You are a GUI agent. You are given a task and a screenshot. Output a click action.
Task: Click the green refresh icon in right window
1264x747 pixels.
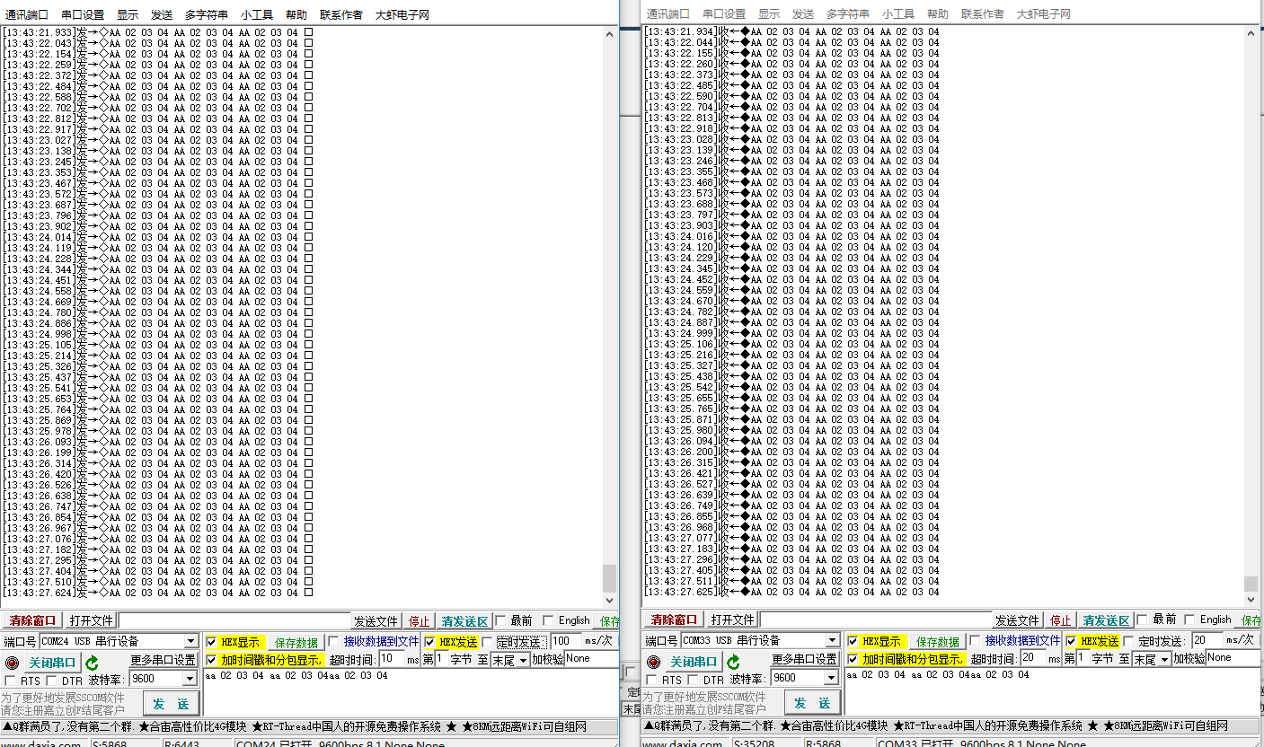733,663
